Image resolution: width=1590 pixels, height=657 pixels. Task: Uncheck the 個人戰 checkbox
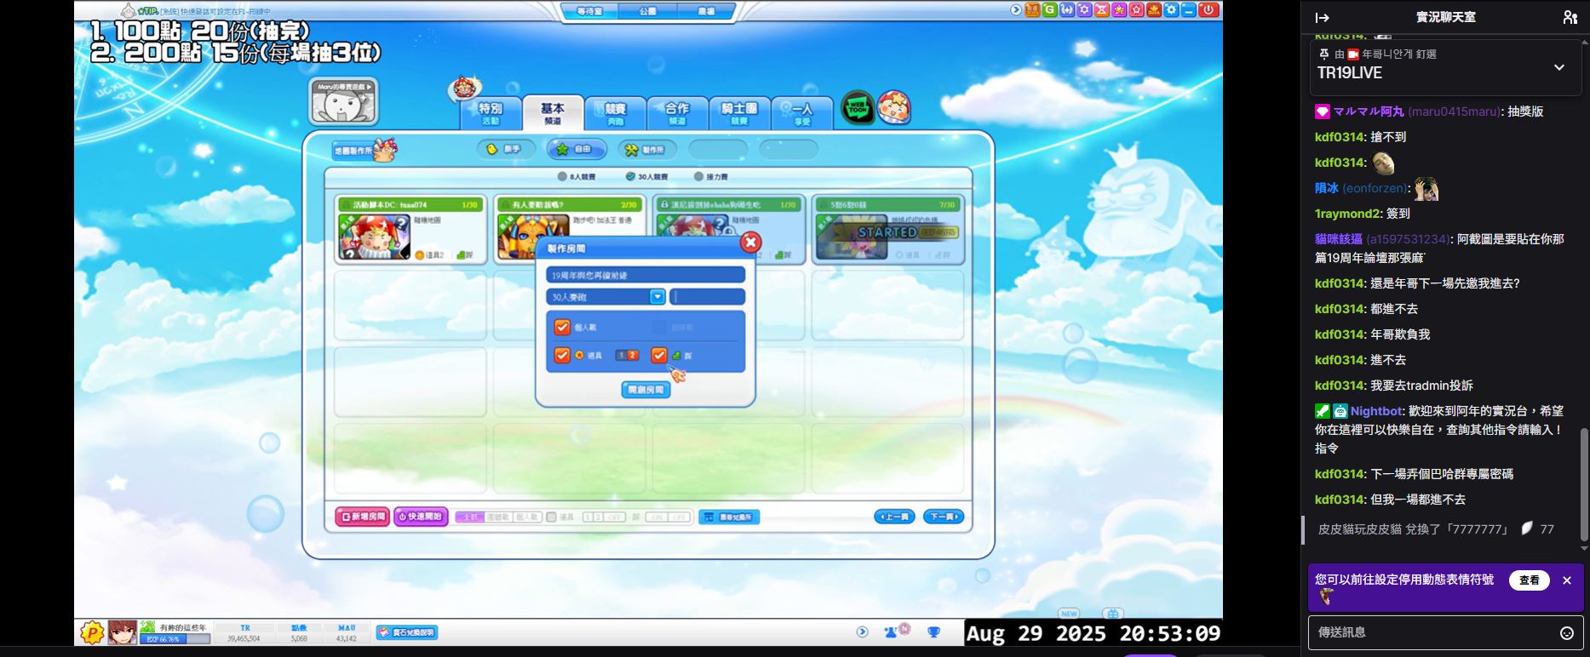562,327
